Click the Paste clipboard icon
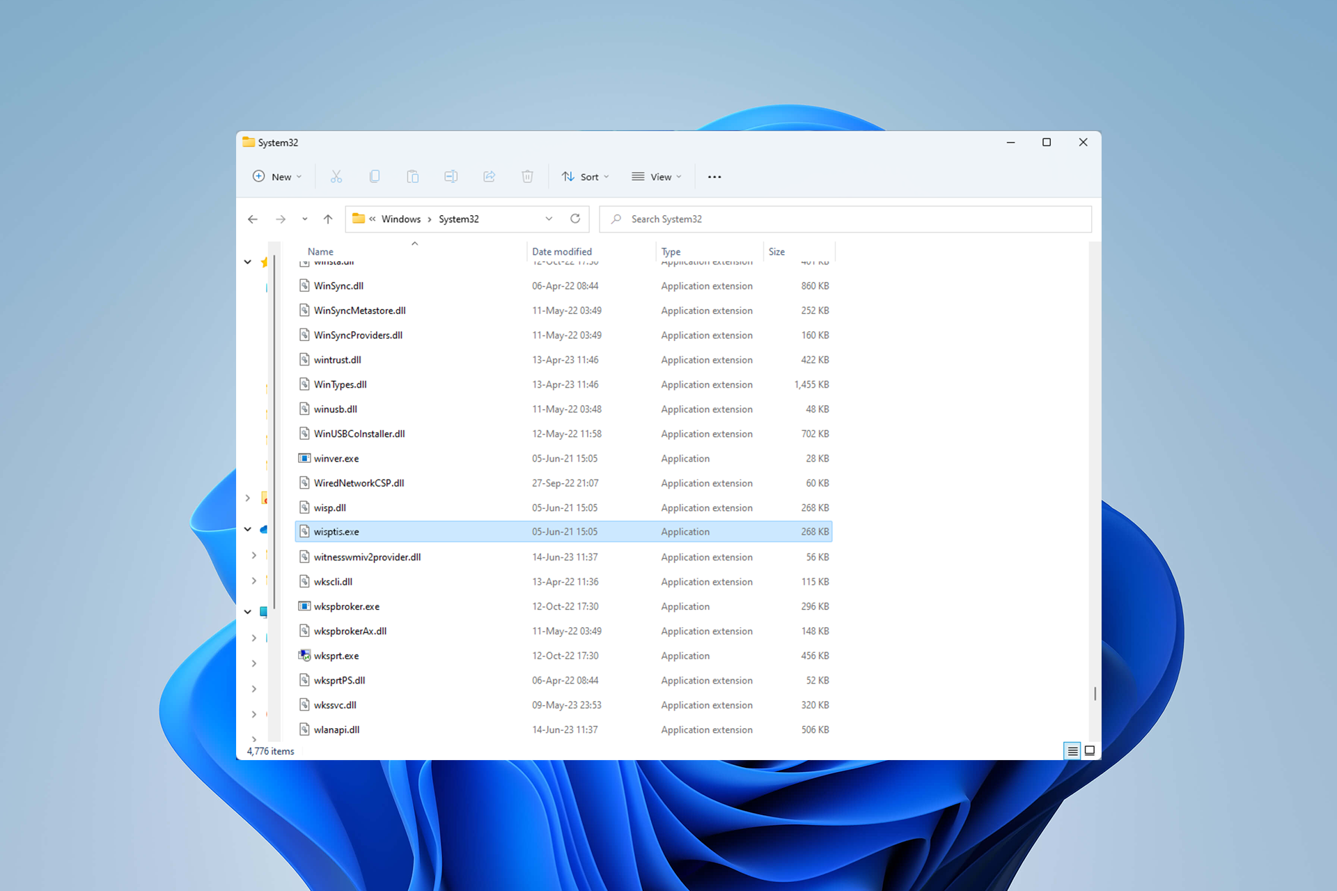The image size is (1337, 891). click(413, 177)
